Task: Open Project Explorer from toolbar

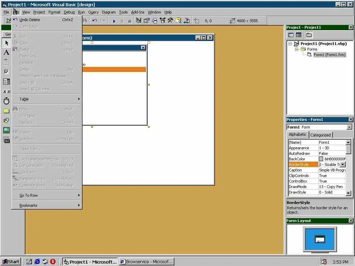Action: pyautogui.click(x=139, y=20)
